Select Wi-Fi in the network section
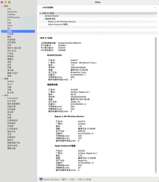Viewport: 159px width, 182px height. [10, 84]
